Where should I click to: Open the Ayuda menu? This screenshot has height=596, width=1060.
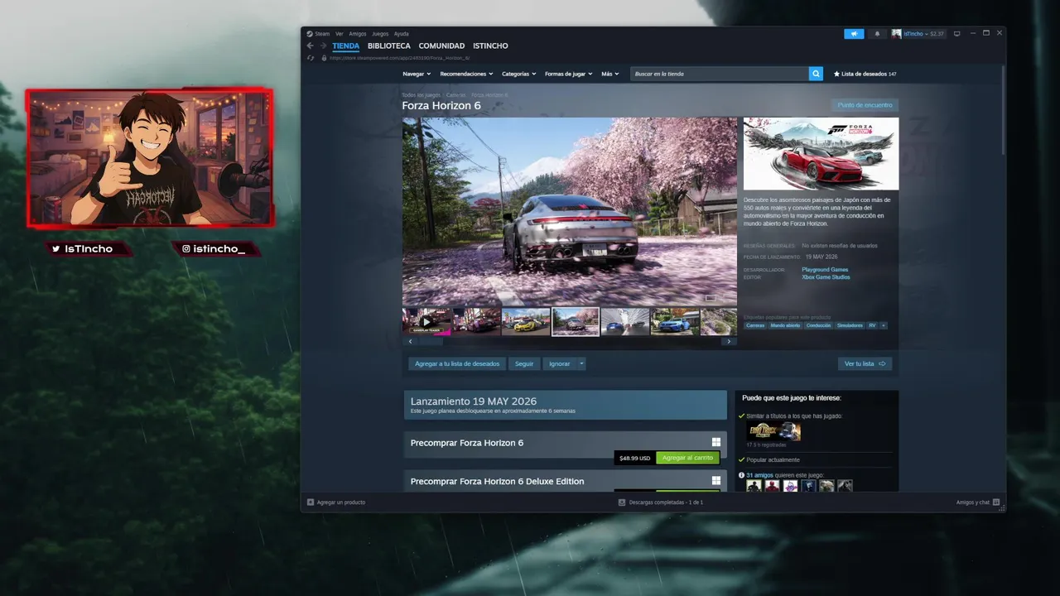pyautogui.click(x=401, y=34)
